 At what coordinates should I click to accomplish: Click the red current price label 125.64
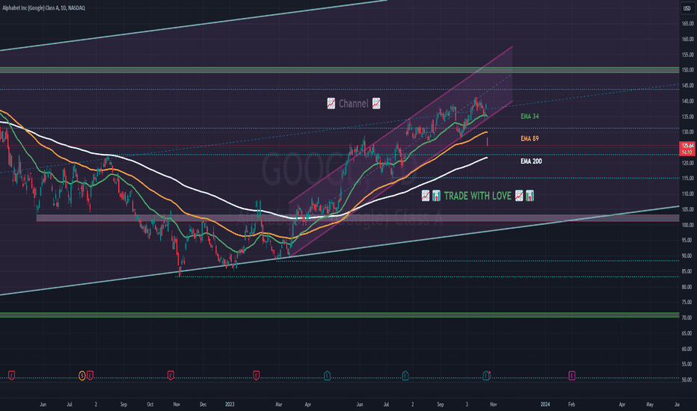[687, 146]
